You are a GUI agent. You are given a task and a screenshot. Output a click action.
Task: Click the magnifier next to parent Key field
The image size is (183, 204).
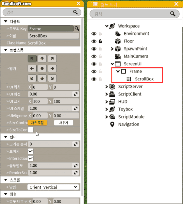pyautogui.click(x=77, y=28)
